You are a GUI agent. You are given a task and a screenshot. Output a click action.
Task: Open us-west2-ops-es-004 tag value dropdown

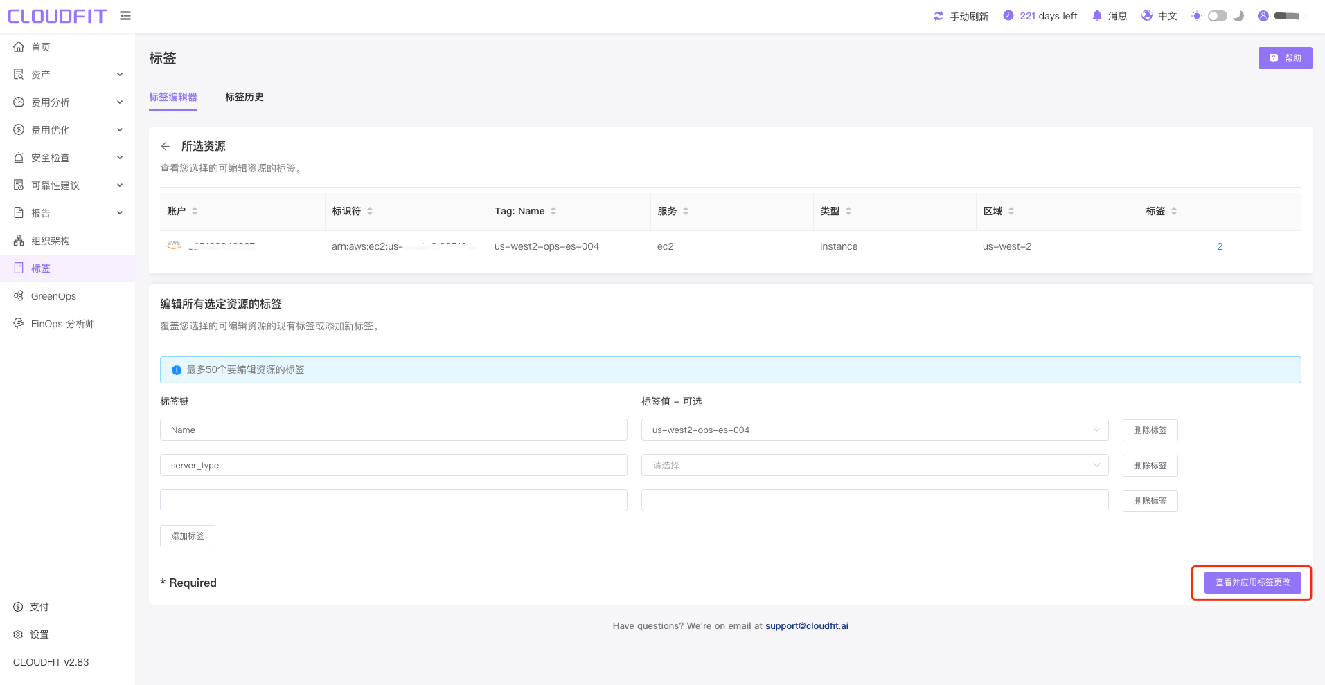coord(875,430)
